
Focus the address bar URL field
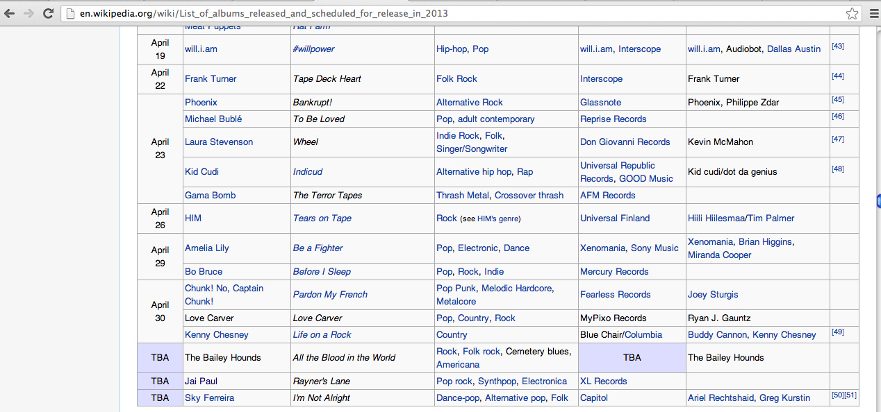461,13
